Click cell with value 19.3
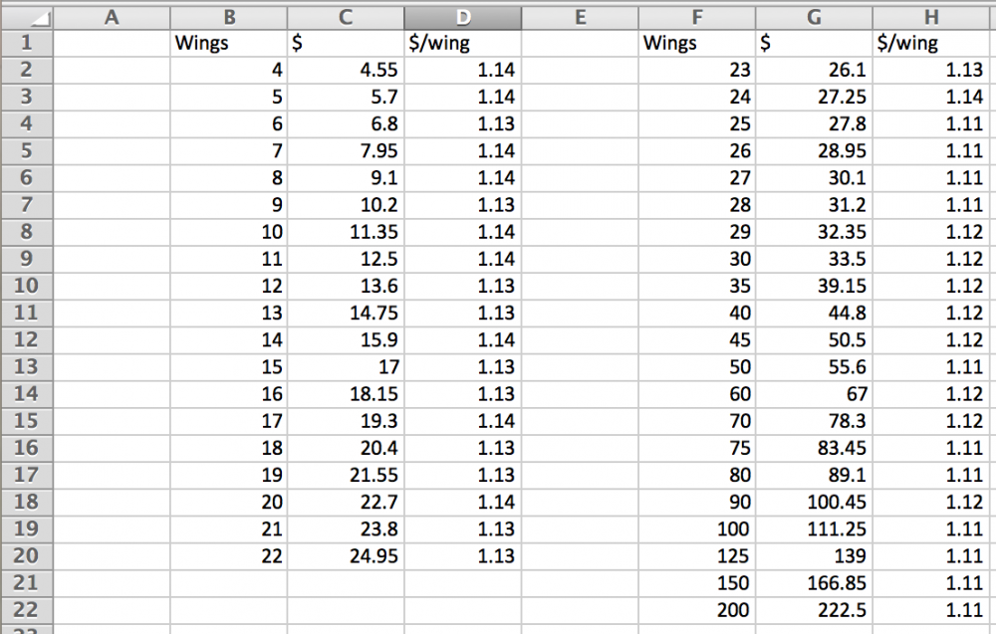 point(346,421)
